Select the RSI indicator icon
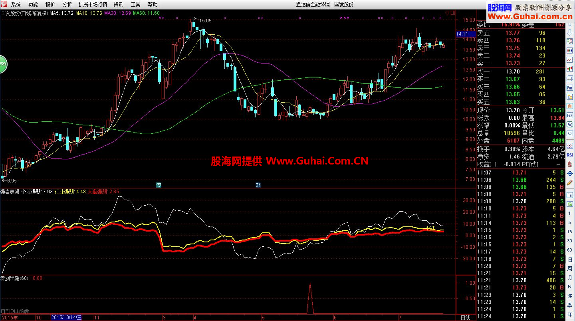The width and height of the screenshot is (575, 321). (570, 155)
